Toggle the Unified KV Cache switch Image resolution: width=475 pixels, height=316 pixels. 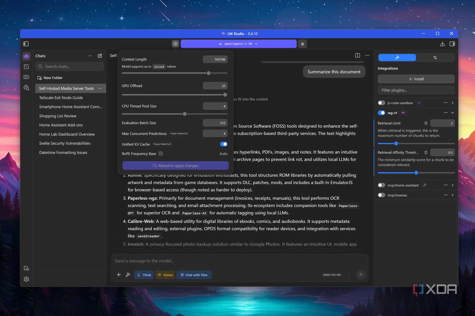point(223,144)
